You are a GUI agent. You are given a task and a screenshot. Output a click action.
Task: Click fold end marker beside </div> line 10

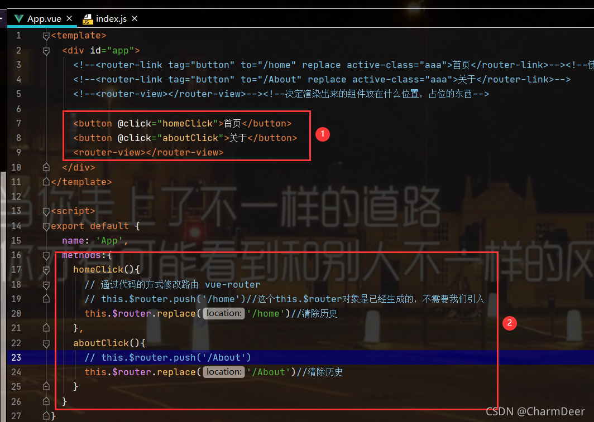pyautogui.click(x=46, y=167)
